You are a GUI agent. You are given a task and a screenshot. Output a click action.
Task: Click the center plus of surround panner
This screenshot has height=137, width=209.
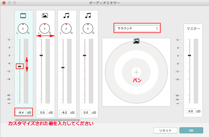[136, 72]
